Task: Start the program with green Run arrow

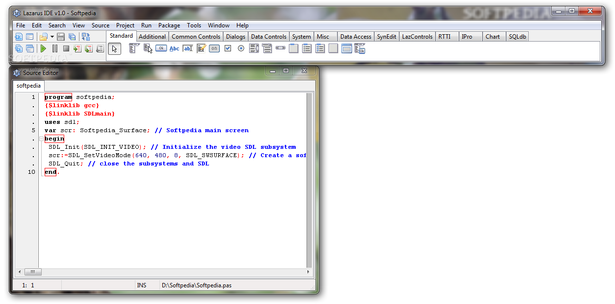Action: click(x=44, y=48)
